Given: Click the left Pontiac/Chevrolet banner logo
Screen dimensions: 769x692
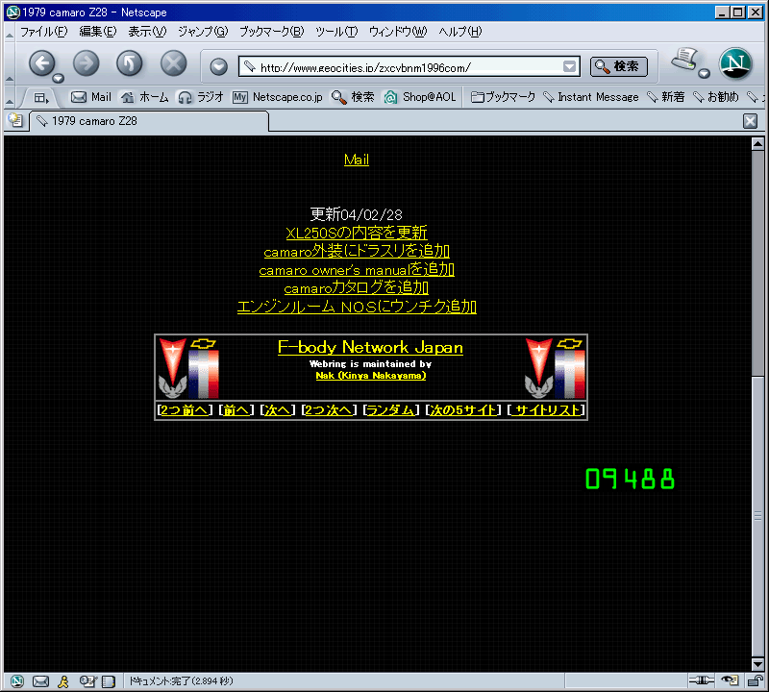Looking at the screenshot, I should tap(188, 368).
